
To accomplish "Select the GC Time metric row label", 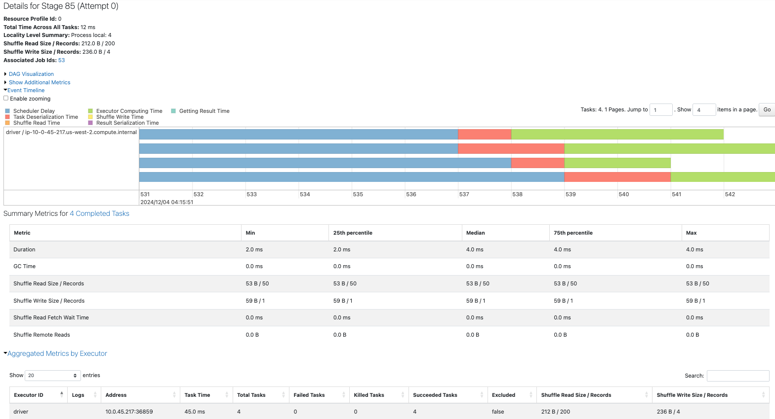I will pyautogui.click(x=25, y=266).
